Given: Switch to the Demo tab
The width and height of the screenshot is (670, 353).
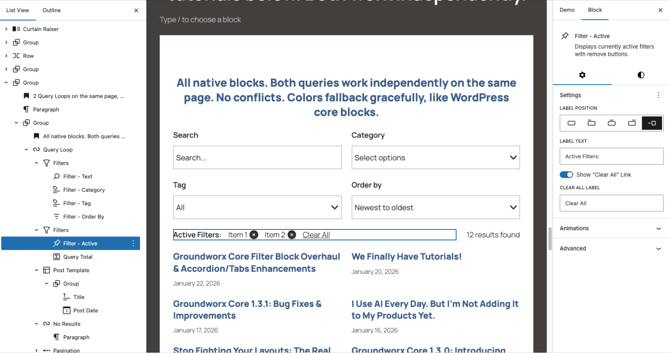Looking at the screenshot, I should 567,9.
